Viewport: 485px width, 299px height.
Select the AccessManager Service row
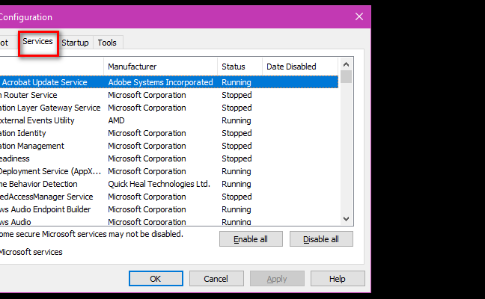tap(169, 197)
